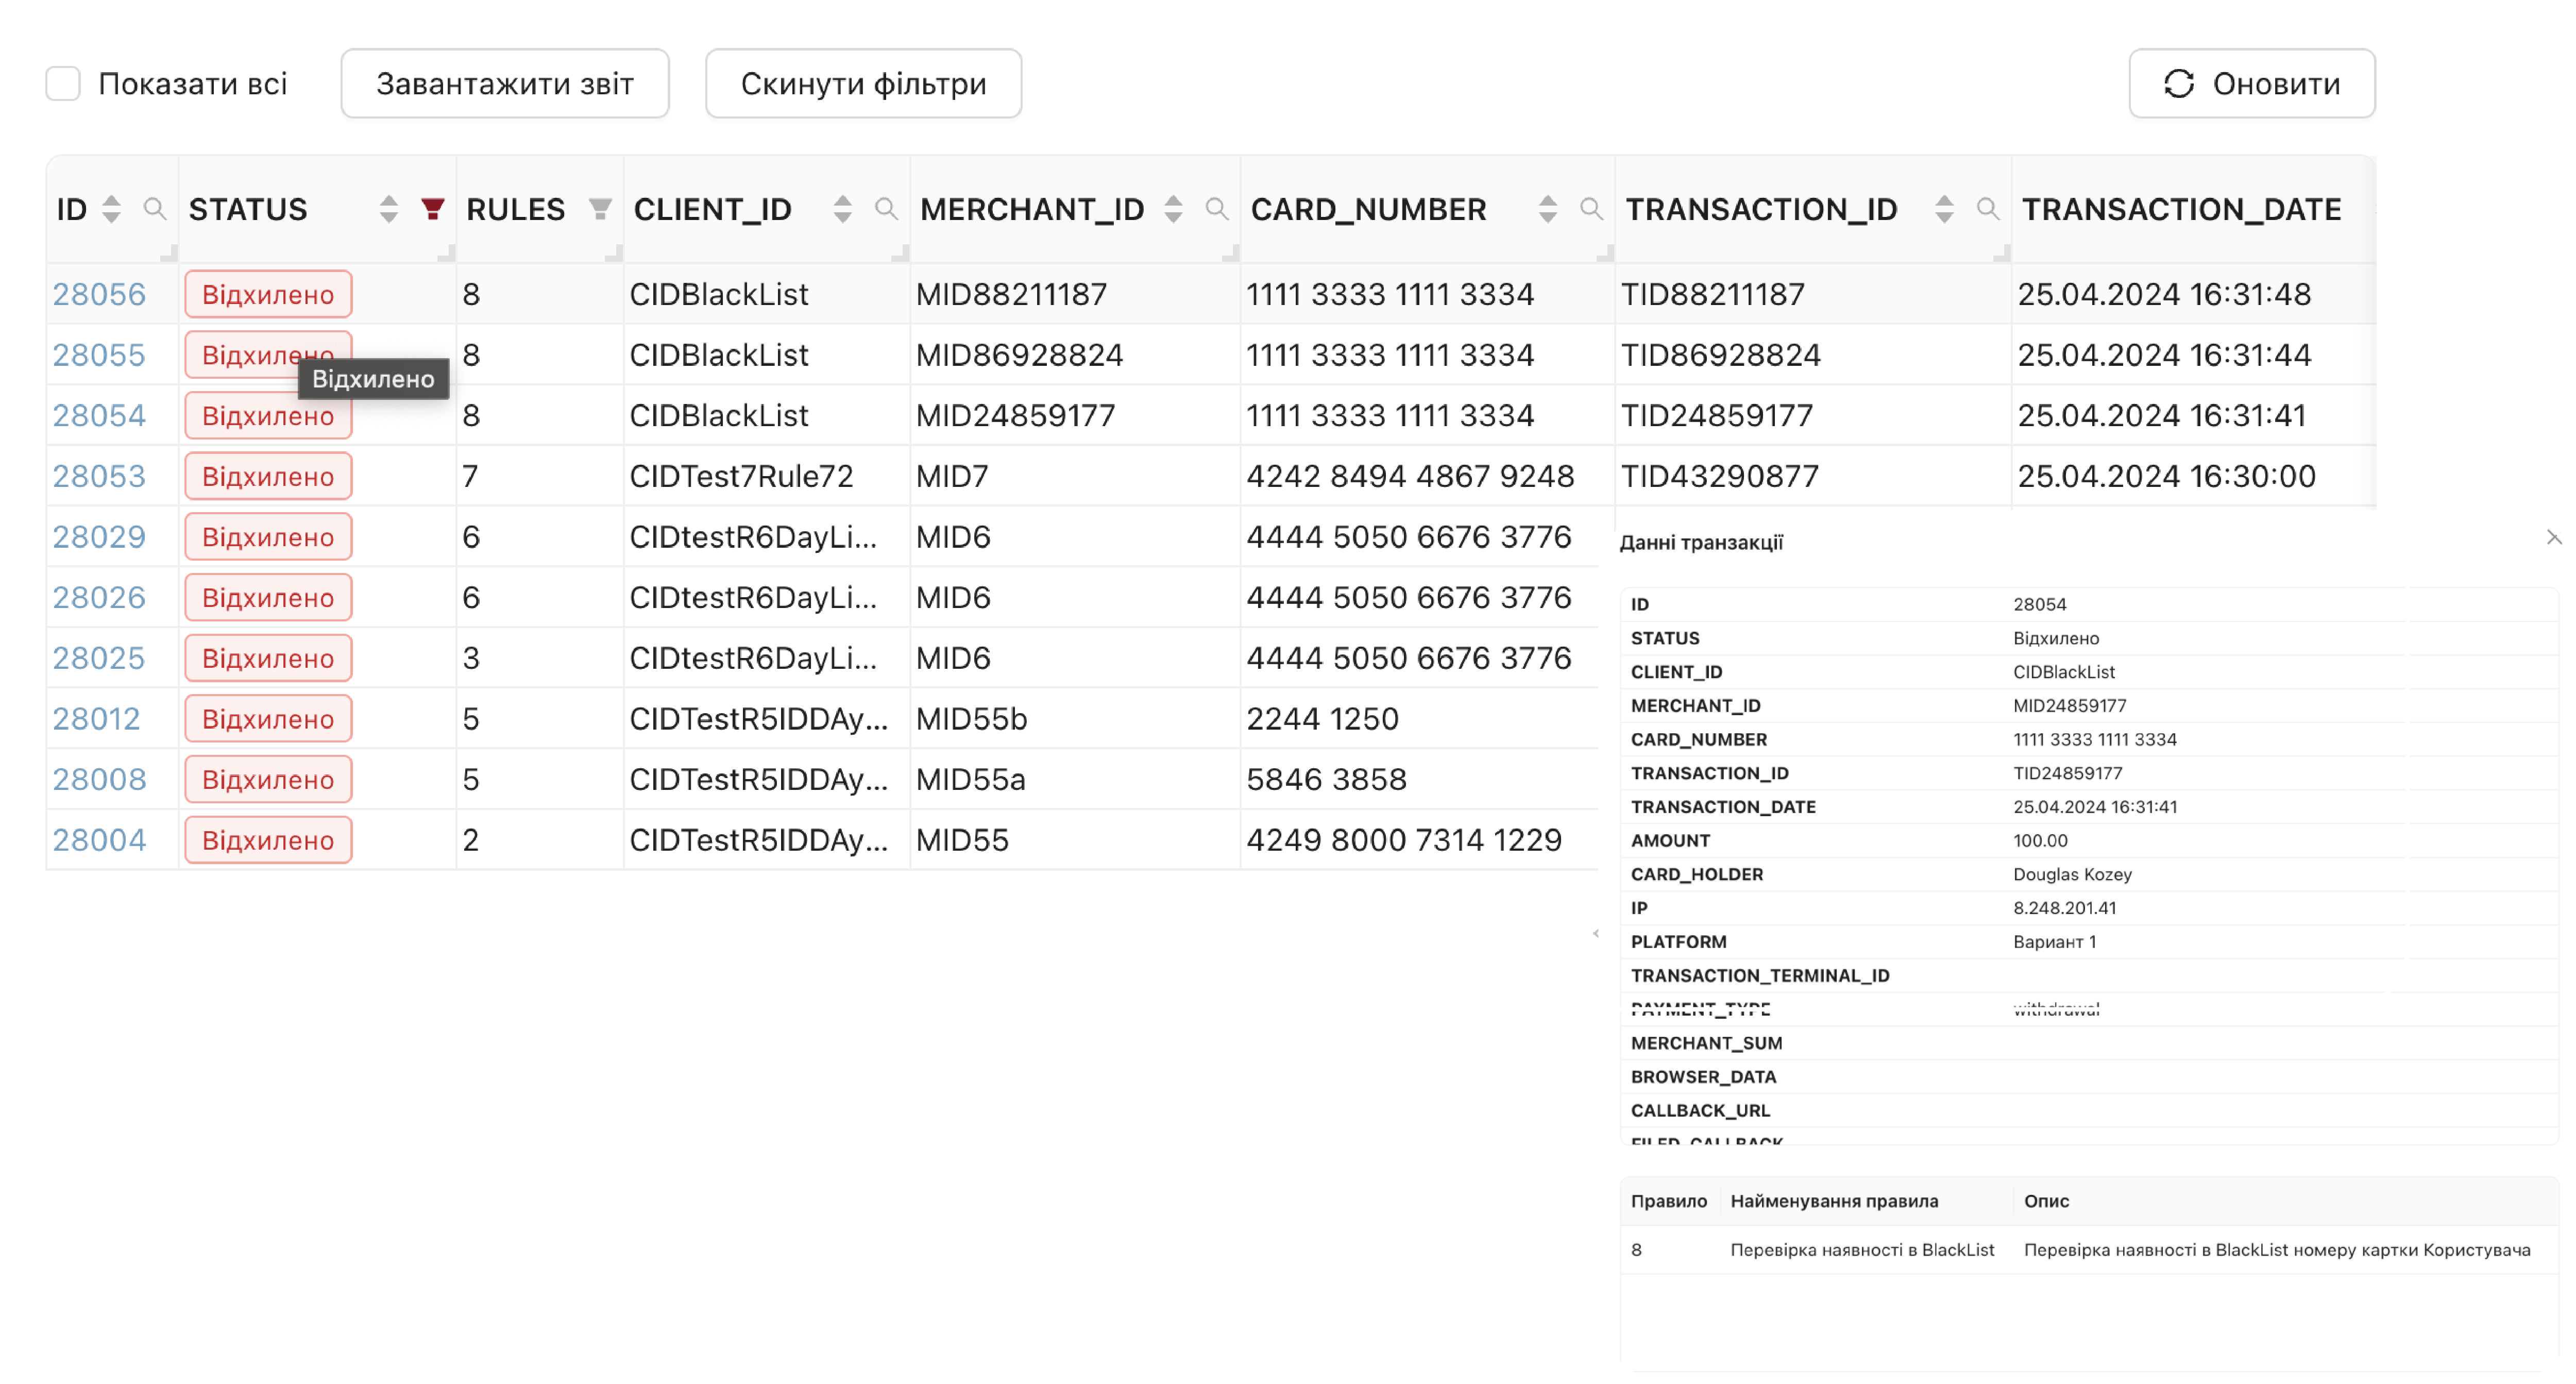Image resolution: width=2576 pixels, height=1384 pixels.
Task: Click the ID column search icon
Action: tap(154, 209)
